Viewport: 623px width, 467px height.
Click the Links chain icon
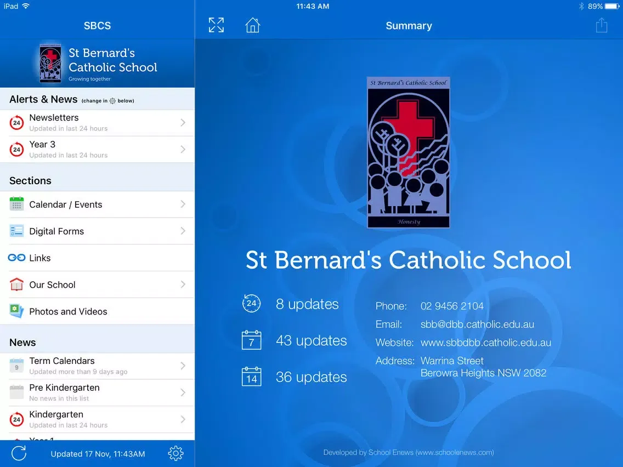tap(16, 258)
